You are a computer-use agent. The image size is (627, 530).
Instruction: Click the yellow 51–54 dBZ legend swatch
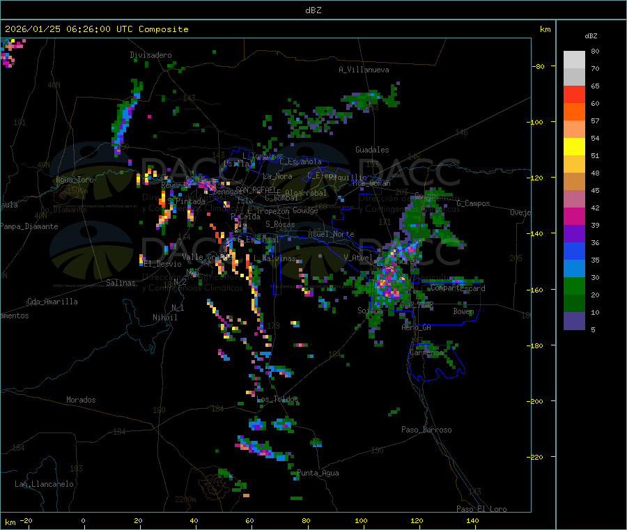click(574, 147)
